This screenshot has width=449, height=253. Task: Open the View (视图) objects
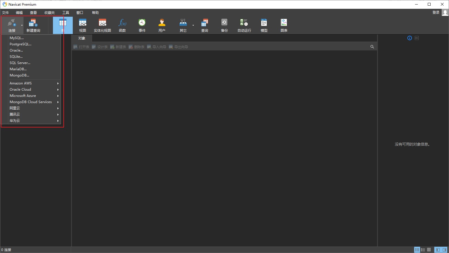[x=83, y=25]
